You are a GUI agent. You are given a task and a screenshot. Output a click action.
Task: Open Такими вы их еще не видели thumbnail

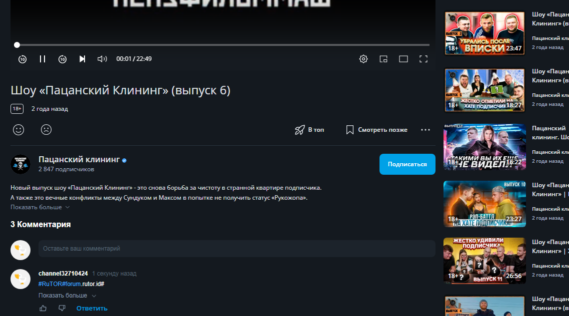click(484, 147)
